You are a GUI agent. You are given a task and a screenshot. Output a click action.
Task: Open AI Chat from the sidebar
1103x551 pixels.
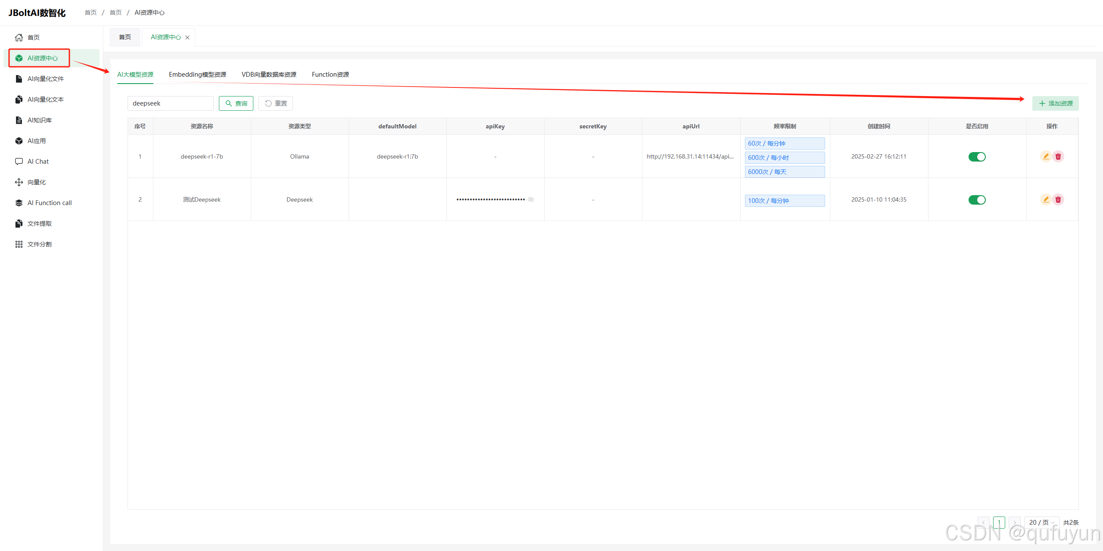[38, 162]
